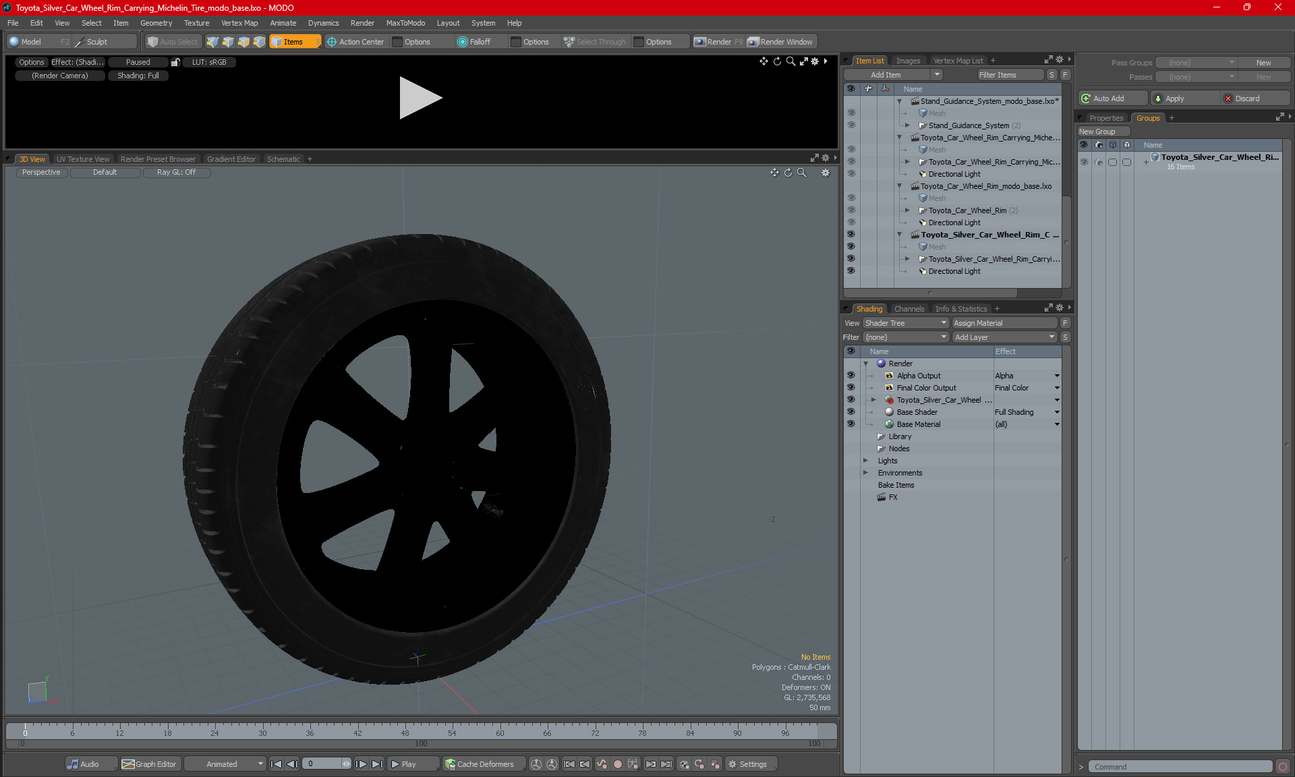The width and height of the screenshot is (1295, 777).
Task: Play the preview render
Action: click(420, 98)
